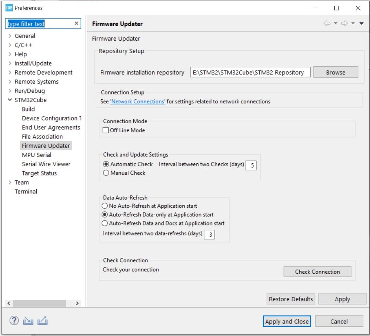This screenshot has width=370, height=336.
Task: Click Restore Defaults
Action: pos(291,299)
